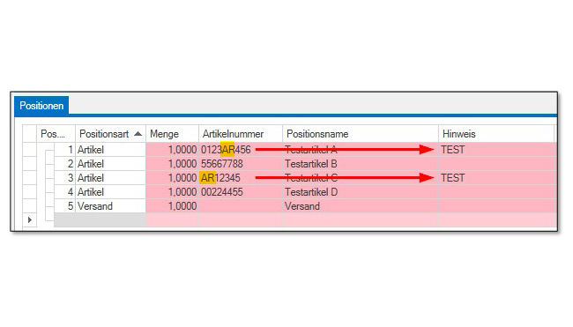Select article number 00224455
This screenshot has width=573, height=327.
coord(241,192)
